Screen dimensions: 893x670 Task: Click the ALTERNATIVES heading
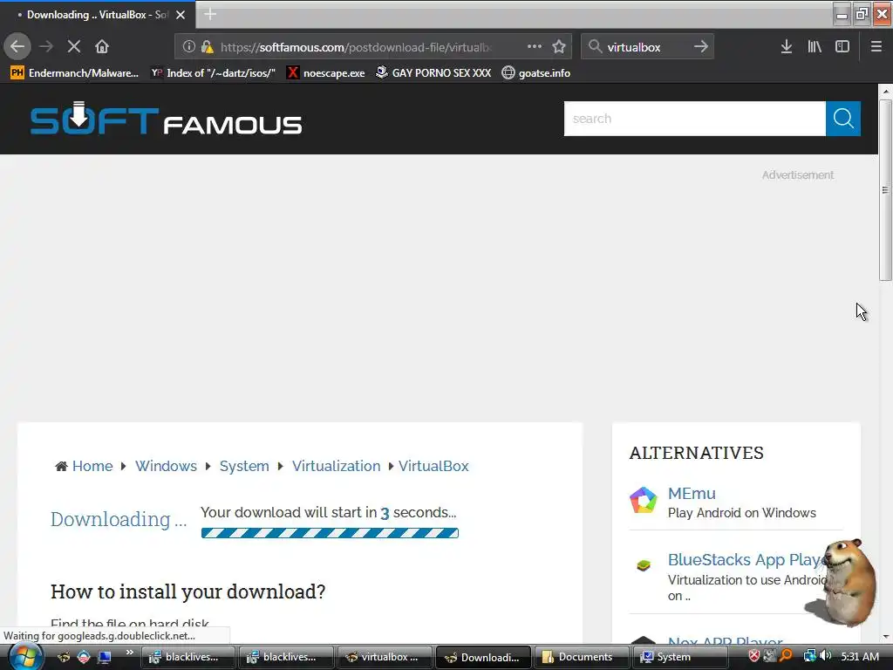click(696, 453)
